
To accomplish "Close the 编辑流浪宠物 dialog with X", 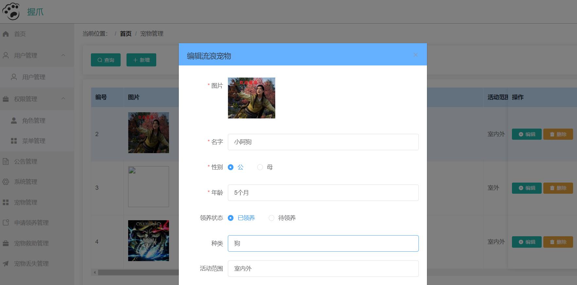I will pyautogui.click(x=416, y=55).
